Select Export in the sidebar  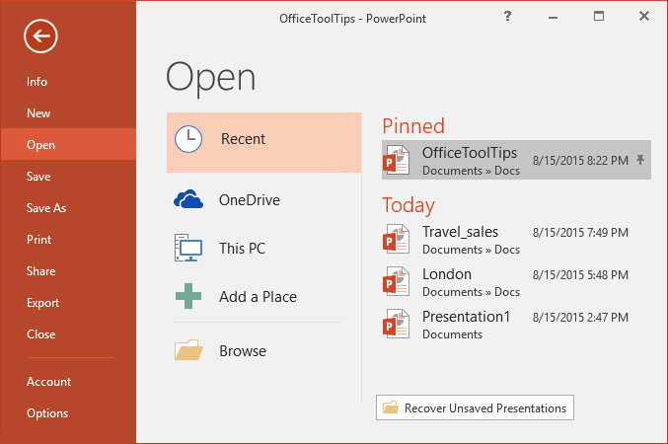42,303
